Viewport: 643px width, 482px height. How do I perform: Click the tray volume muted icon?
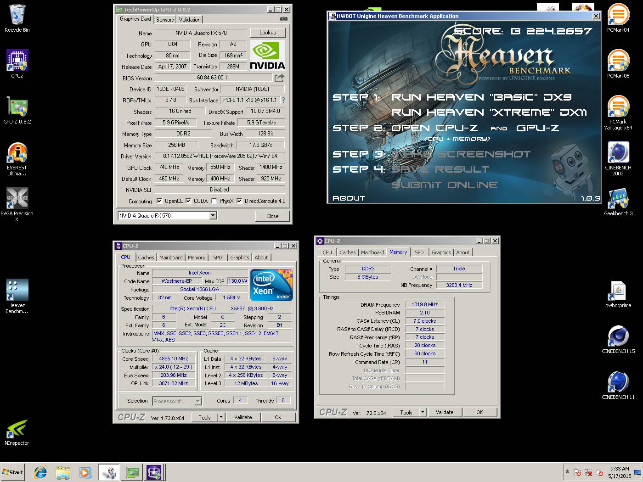click(x=599, y=472)
